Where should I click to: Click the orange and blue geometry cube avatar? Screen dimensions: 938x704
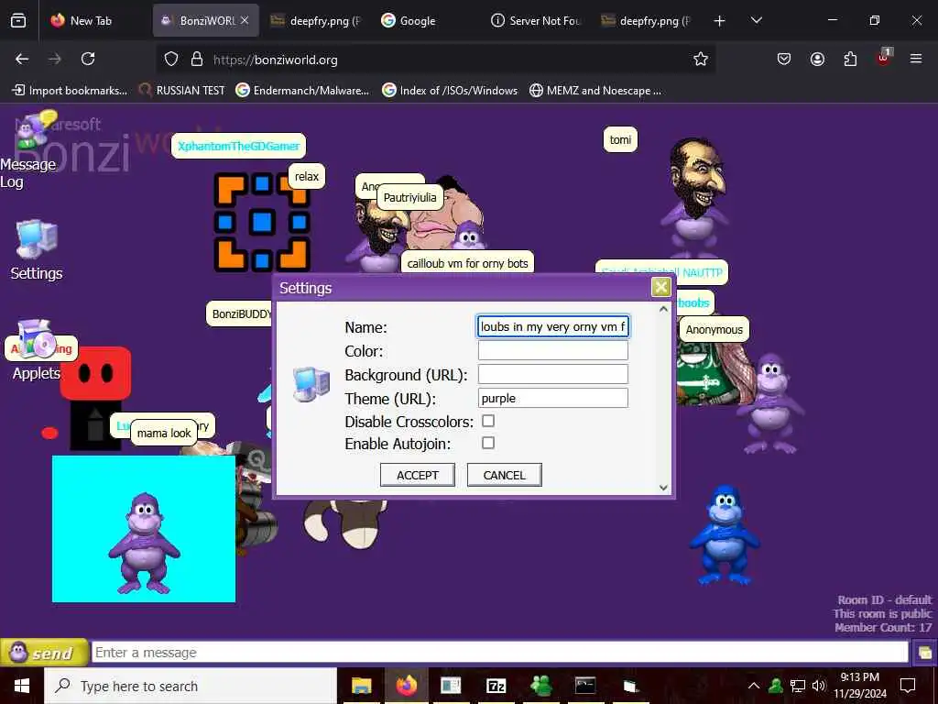[x=262, y=222]
